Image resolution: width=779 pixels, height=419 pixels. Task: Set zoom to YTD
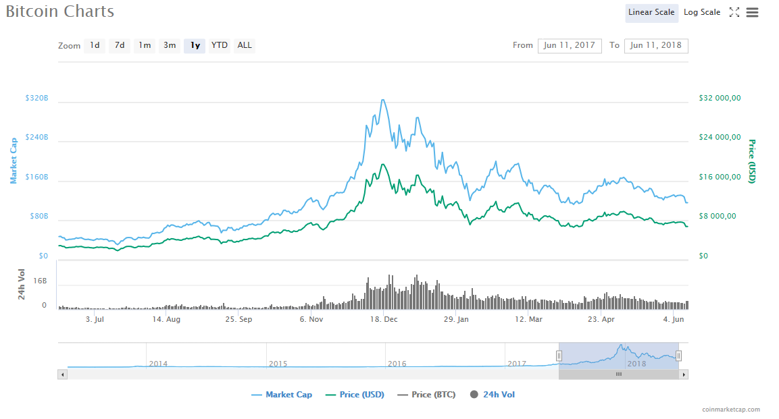219,46
